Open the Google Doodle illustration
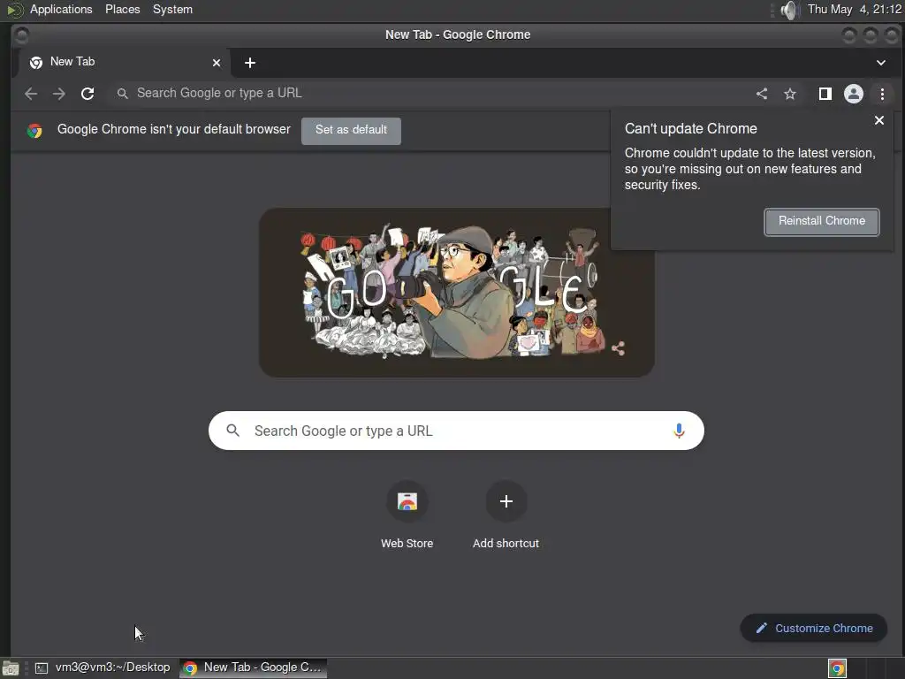905x679 pixels. tap(456, 293)
